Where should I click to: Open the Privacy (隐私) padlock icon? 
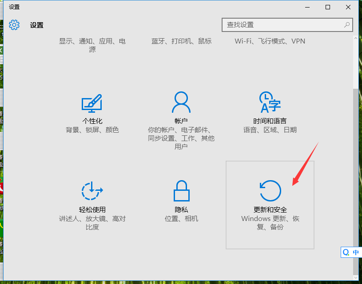coord(182,191)
